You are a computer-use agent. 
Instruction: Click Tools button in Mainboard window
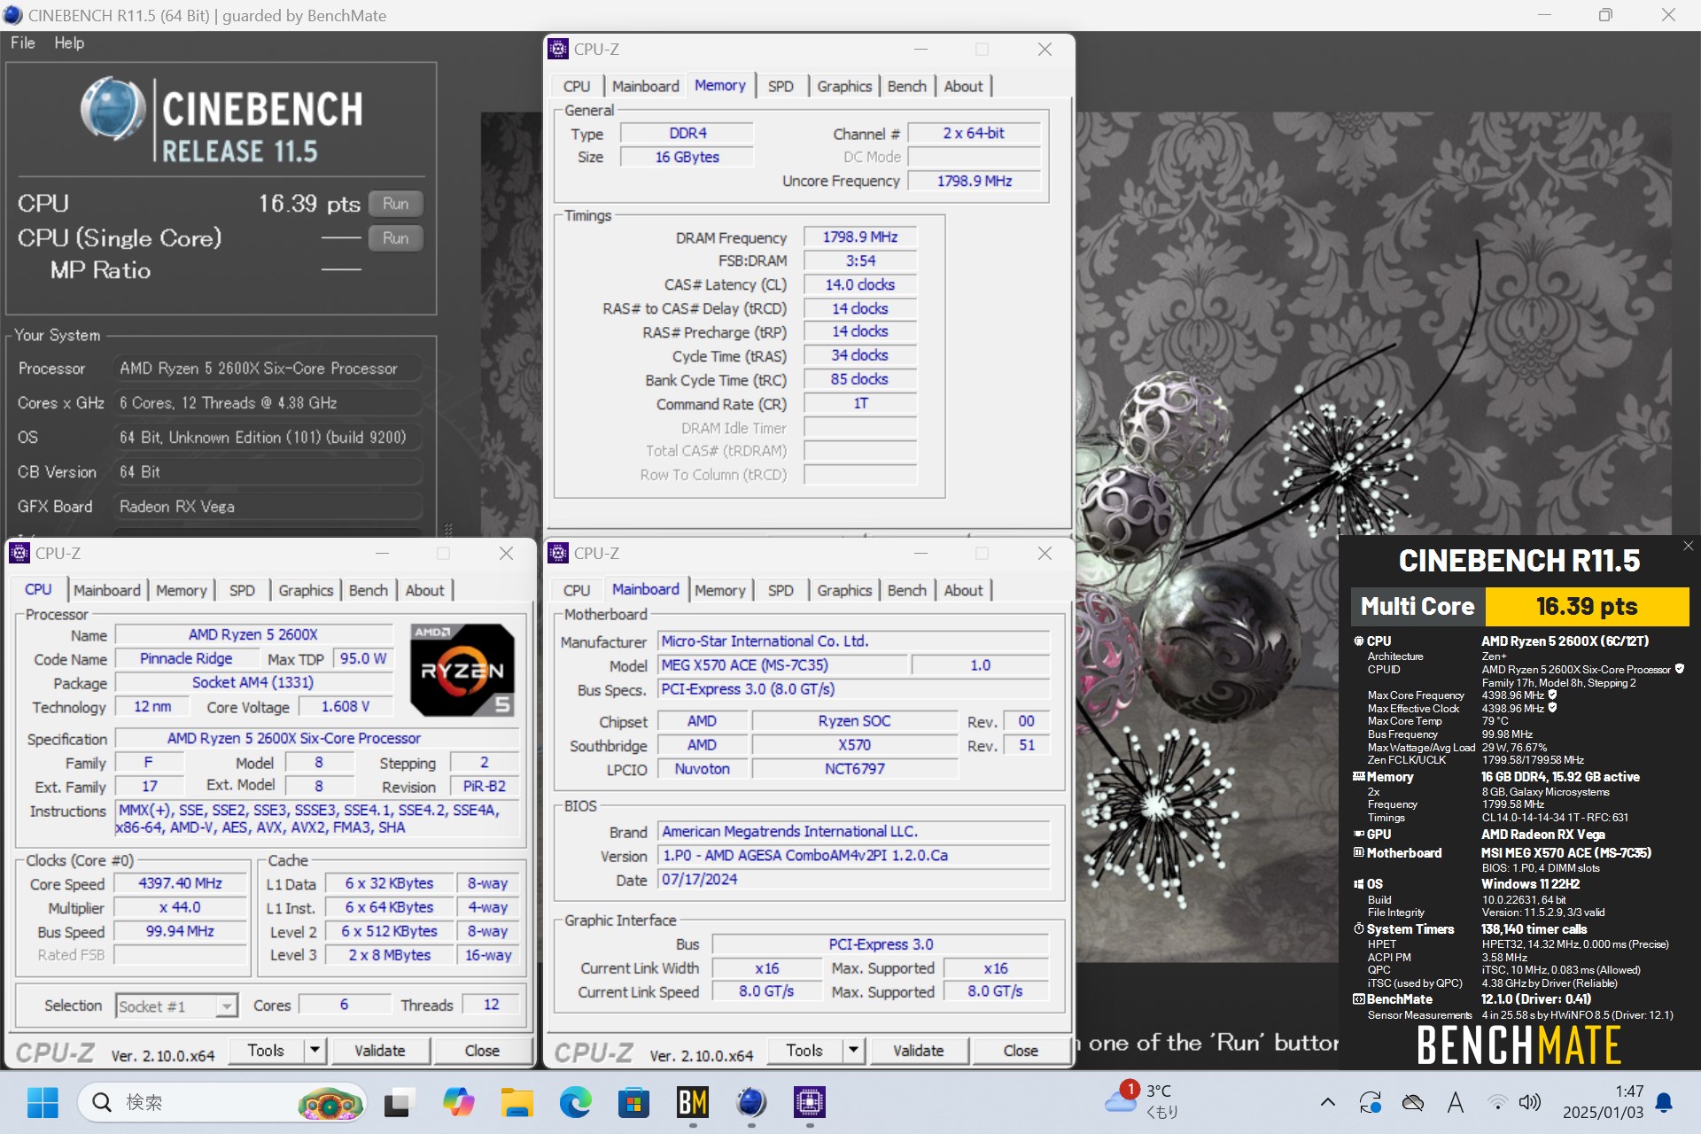coord(804,1051)
